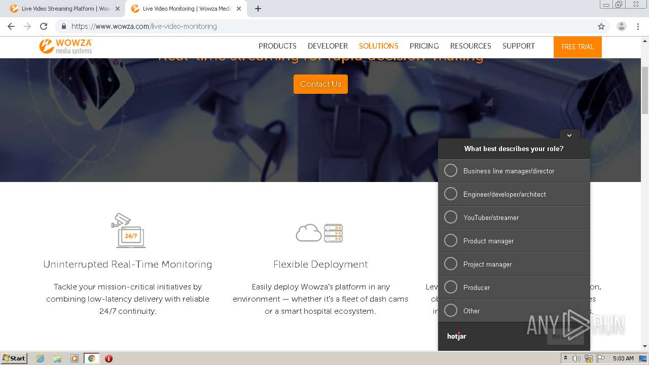Click the Uninterrupted Real-Time Monitoring heading
This screenshot has height=365, width=649.
coord(128,265)
